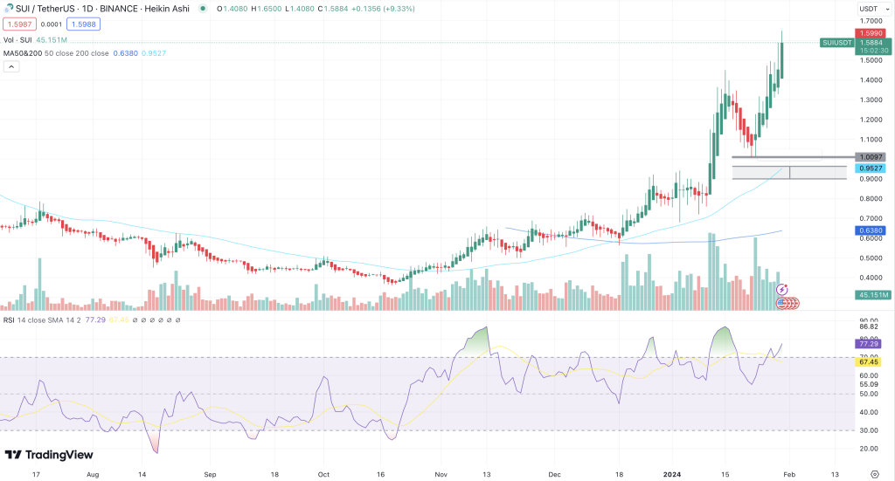The width and height of the screenshot is (895, 481).
Task: Open the stacked flag economic events icon
Action: (x=787, y=304)
